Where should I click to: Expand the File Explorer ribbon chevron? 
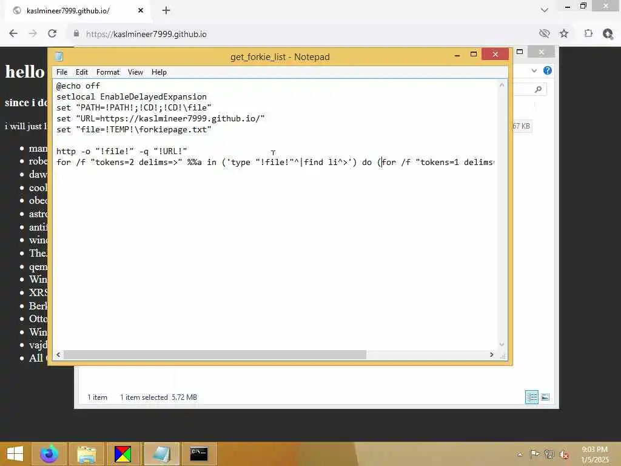coord(534,70)
